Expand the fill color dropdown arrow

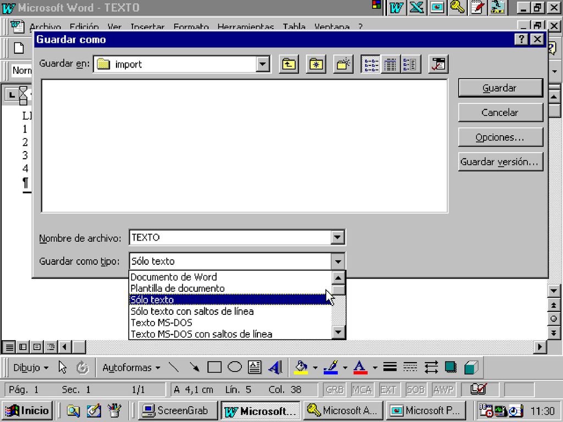(315, 368)
